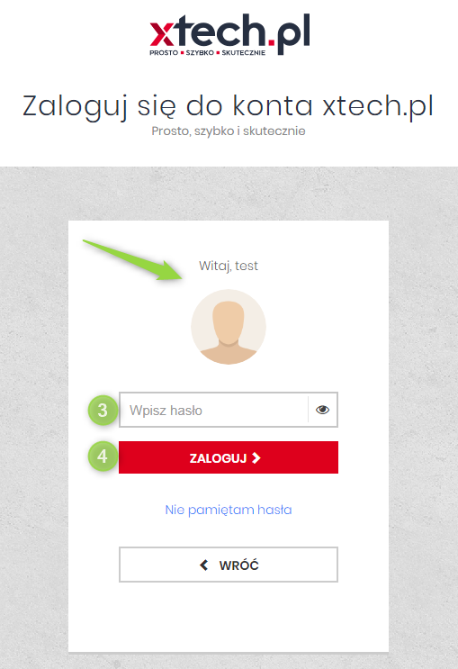Viewport: 458px width, 669px height.
Task: Click the user avatar placeholder image
Action: (x=229, y=327)
